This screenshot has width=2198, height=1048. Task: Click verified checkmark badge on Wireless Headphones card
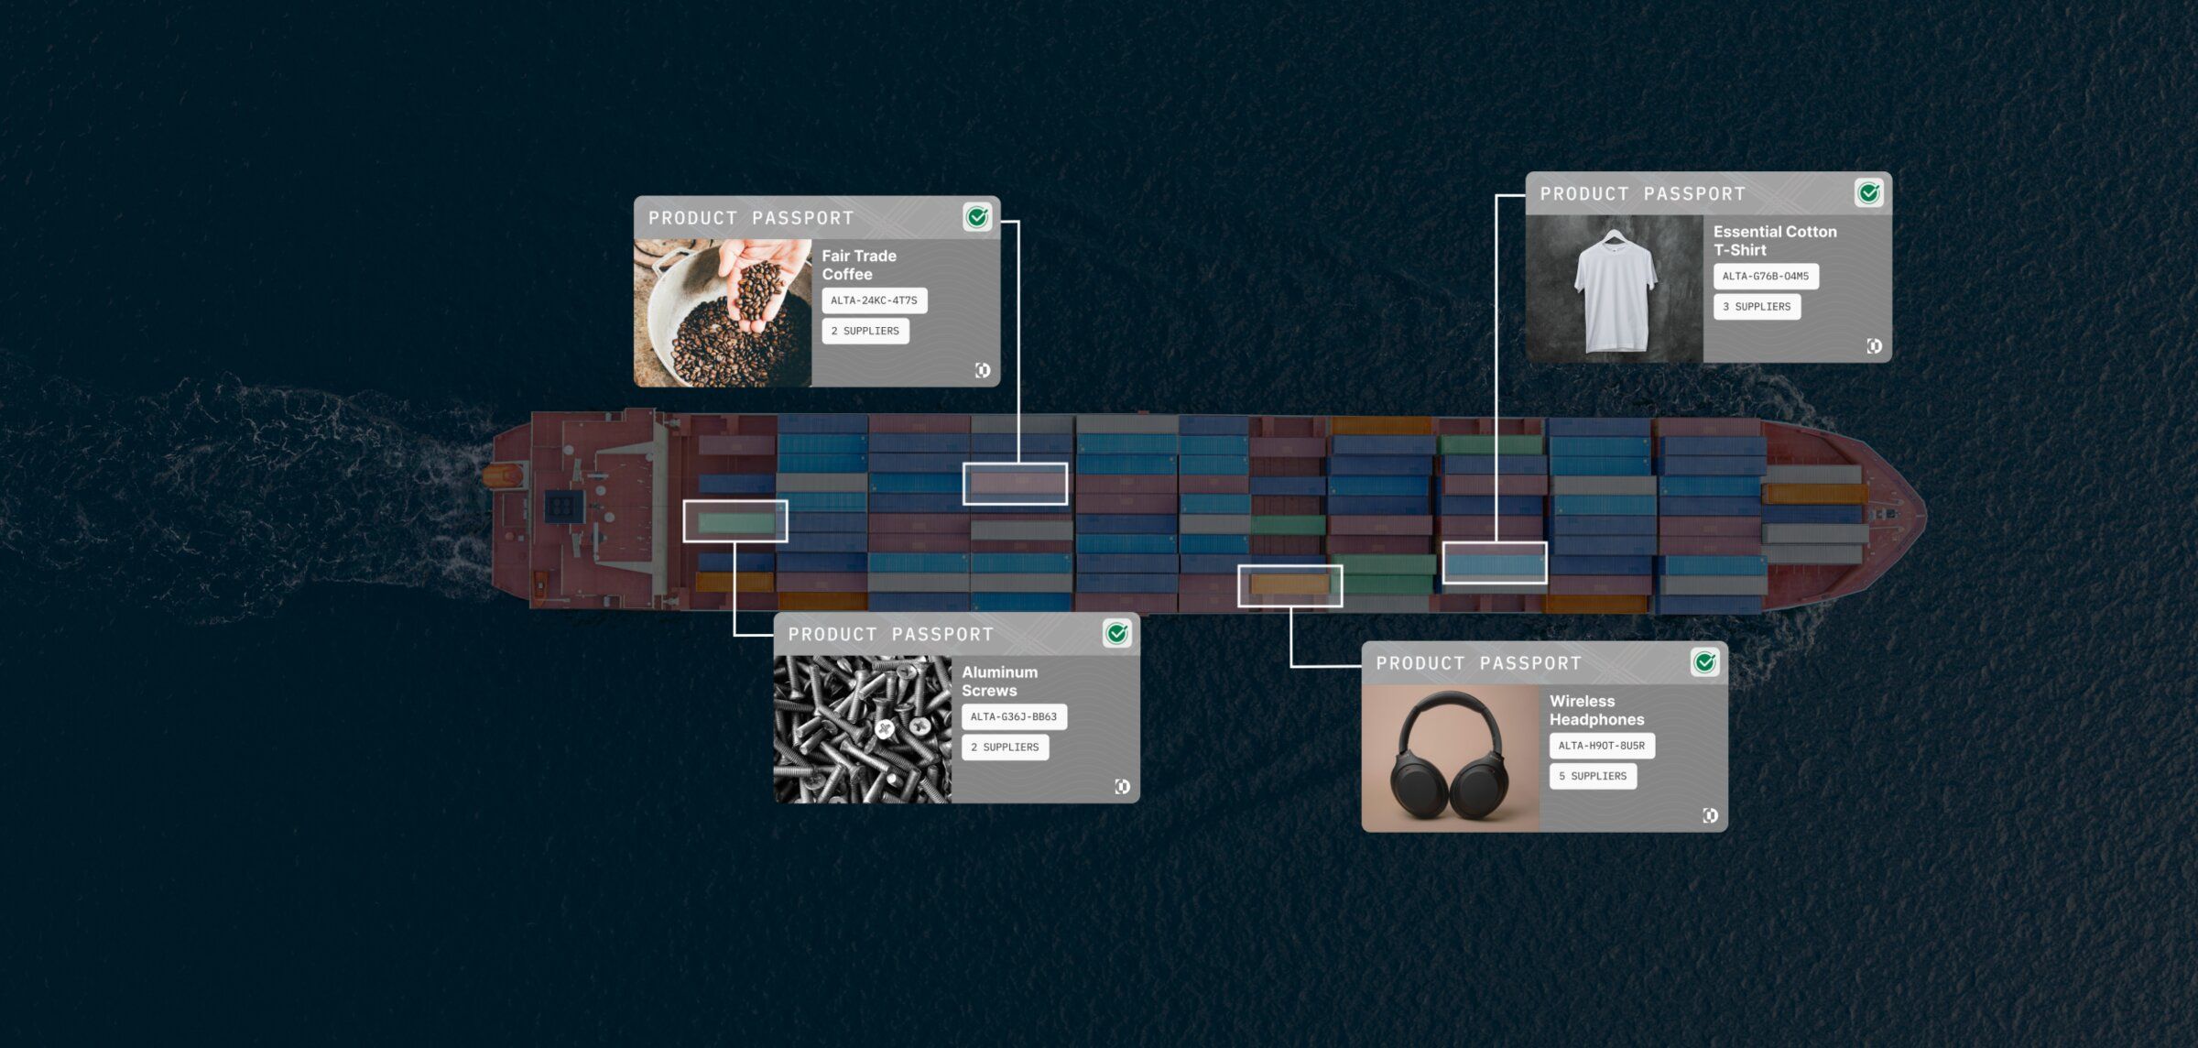click(x=1704, y=662)
